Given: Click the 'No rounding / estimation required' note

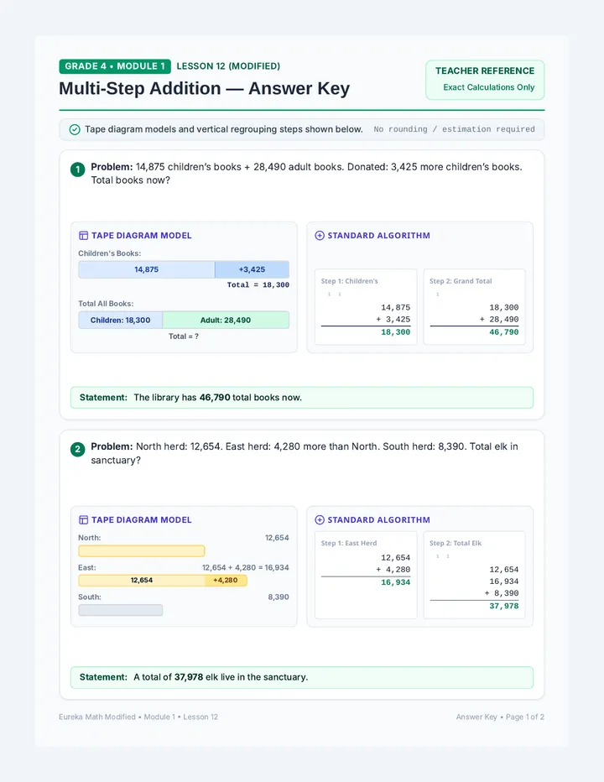Looking at the screenshot, I should [455, 129].
